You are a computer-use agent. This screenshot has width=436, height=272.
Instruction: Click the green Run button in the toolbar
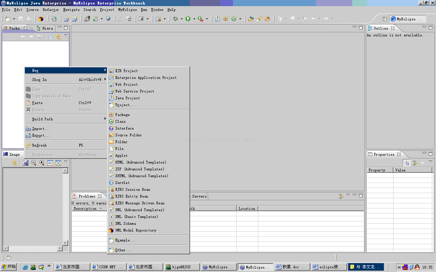pos(188,19)
